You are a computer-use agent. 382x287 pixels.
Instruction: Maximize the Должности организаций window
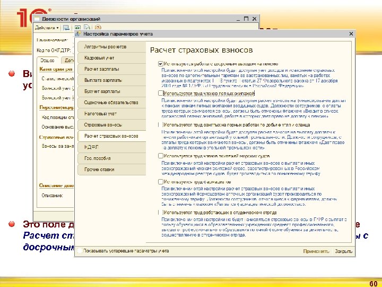point(246,19)
